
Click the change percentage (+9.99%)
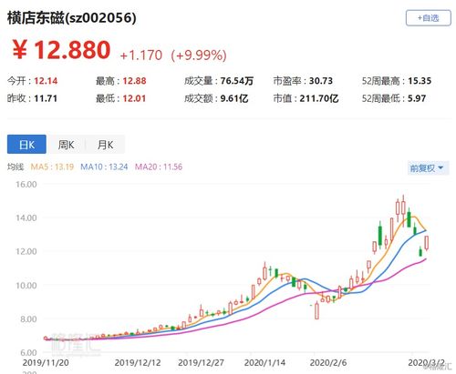pos(199,56)
